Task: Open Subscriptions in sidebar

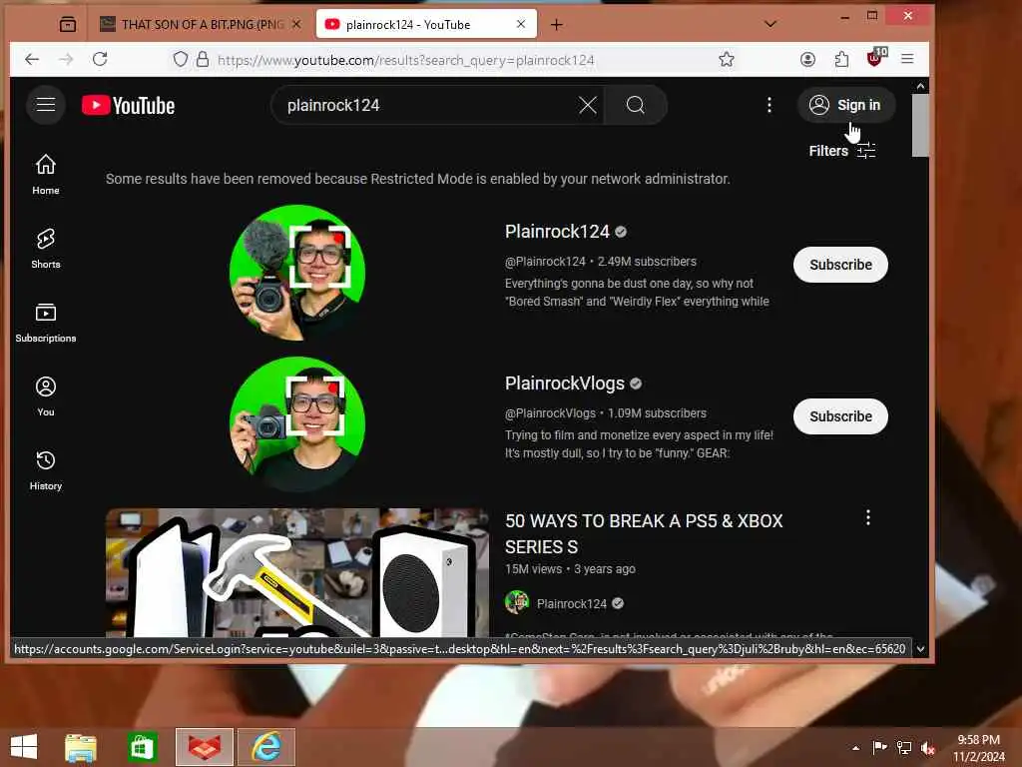Action: (x=46, y=323)
